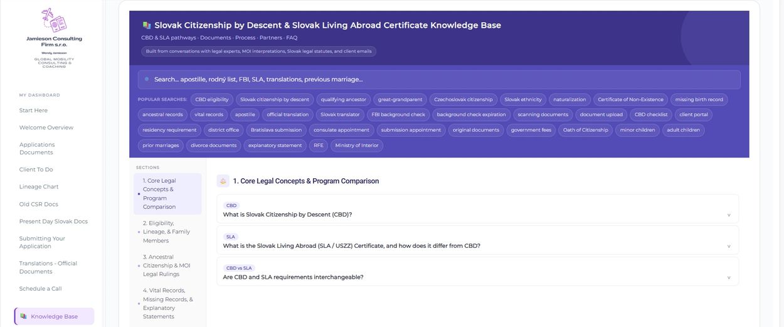The image size is (784, 327).
Task: Select the 'CBD eligibility' popular search chip
Action: coord(212,99)
